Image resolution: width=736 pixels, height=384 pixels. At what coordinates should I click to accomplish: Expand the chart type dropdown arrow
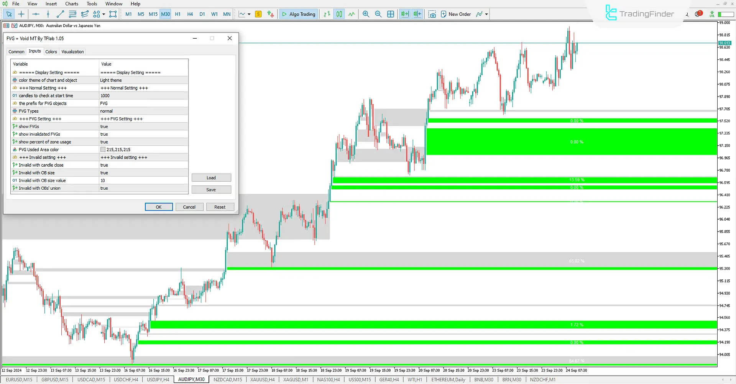(249, 14)
